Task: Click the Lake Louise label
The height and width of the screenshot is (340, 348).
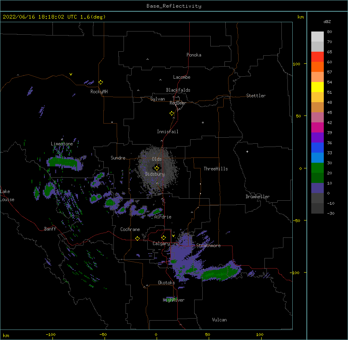Action: [7, 195]
